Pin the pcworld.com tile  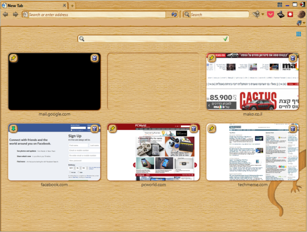(112, 128)
